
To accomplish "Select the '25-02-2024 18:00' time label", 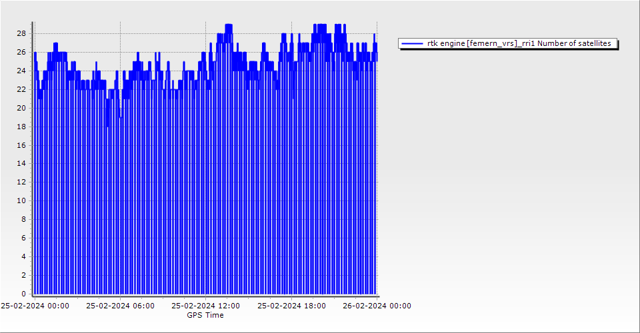I will pos(291,306).
